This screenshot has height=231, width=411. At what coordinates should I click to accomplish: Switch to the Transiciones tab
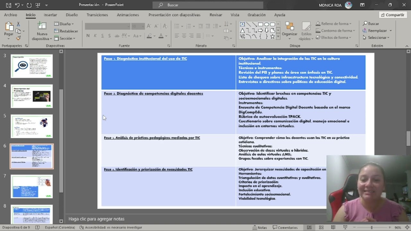point(97,15)
